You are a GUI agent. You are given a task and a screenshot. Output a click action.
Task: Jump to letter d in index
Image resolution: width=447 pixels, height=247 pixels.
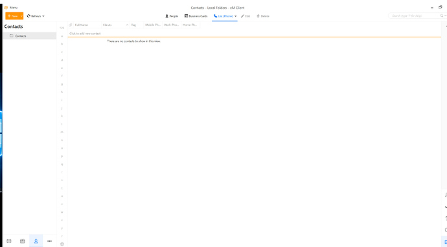pos(62,60)
